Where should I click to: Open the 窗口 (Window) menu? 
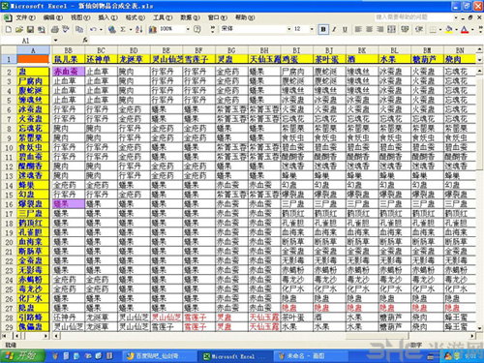(218, 17)
